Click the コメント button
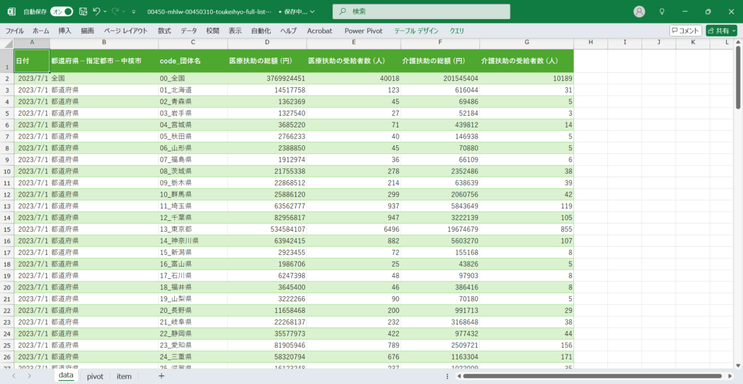 click(x=685, y=30)
